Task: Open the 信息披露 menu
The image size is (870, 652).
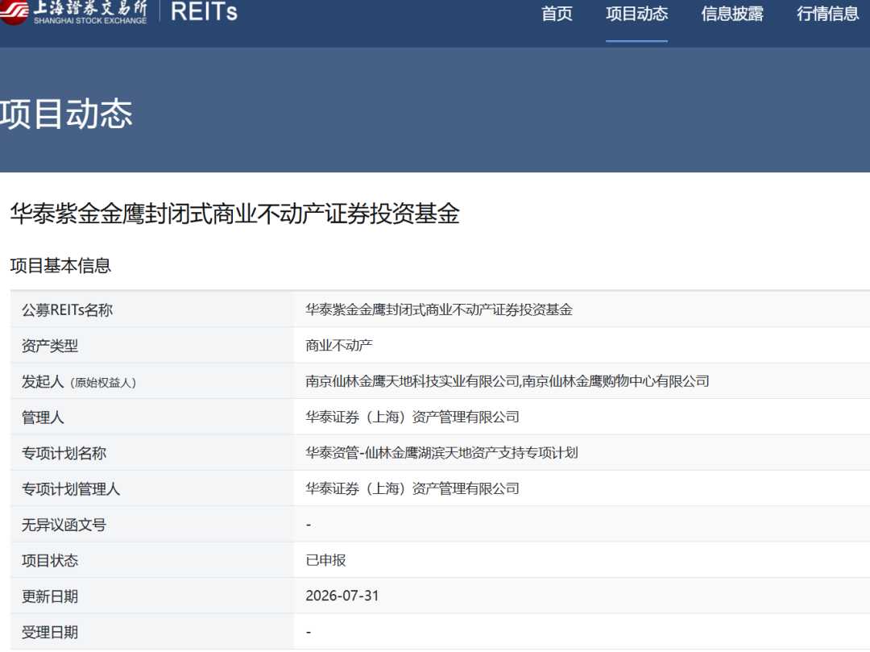Action: click(x=731, y=14)
